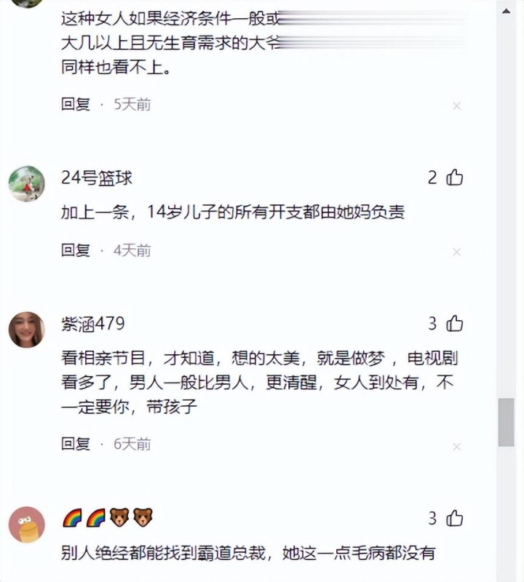Click the 2 likes count on 24号篮球's comment

432,178
